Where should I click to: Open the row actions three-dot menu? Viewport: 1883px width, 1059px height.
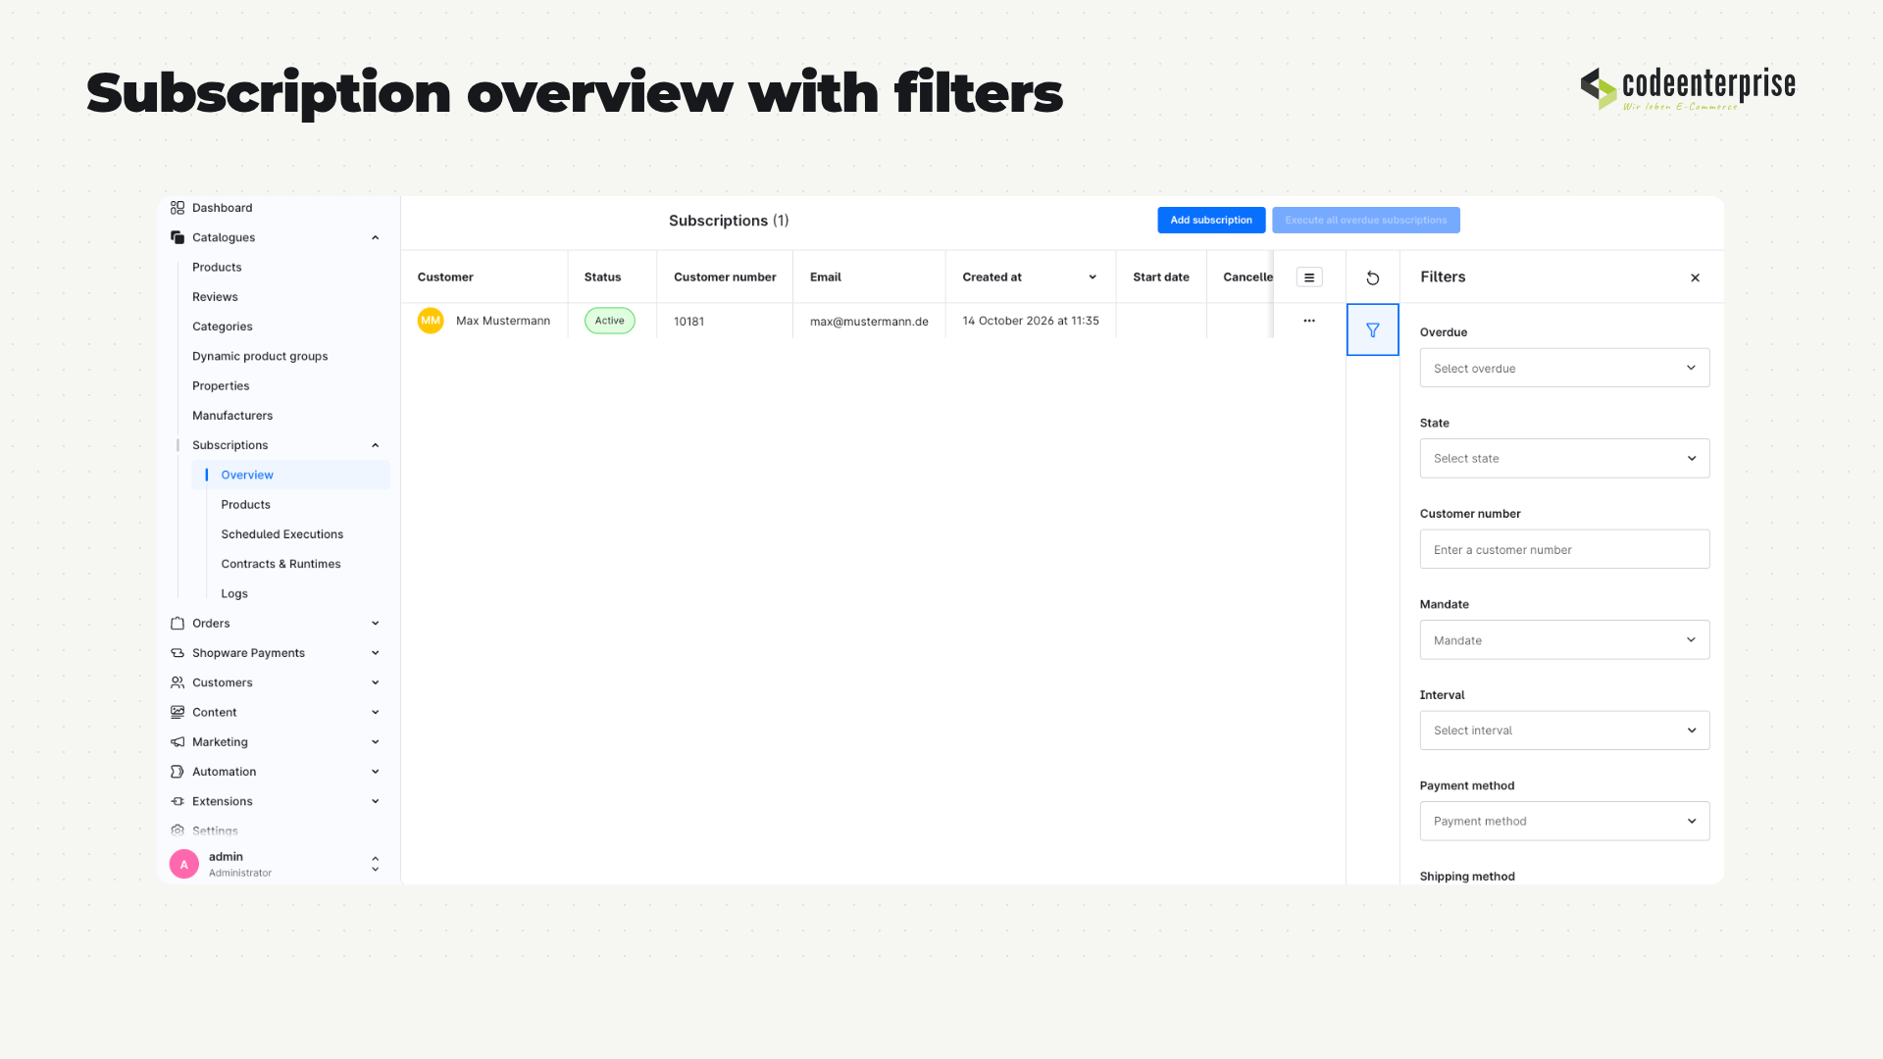(x=1309, y=321)
